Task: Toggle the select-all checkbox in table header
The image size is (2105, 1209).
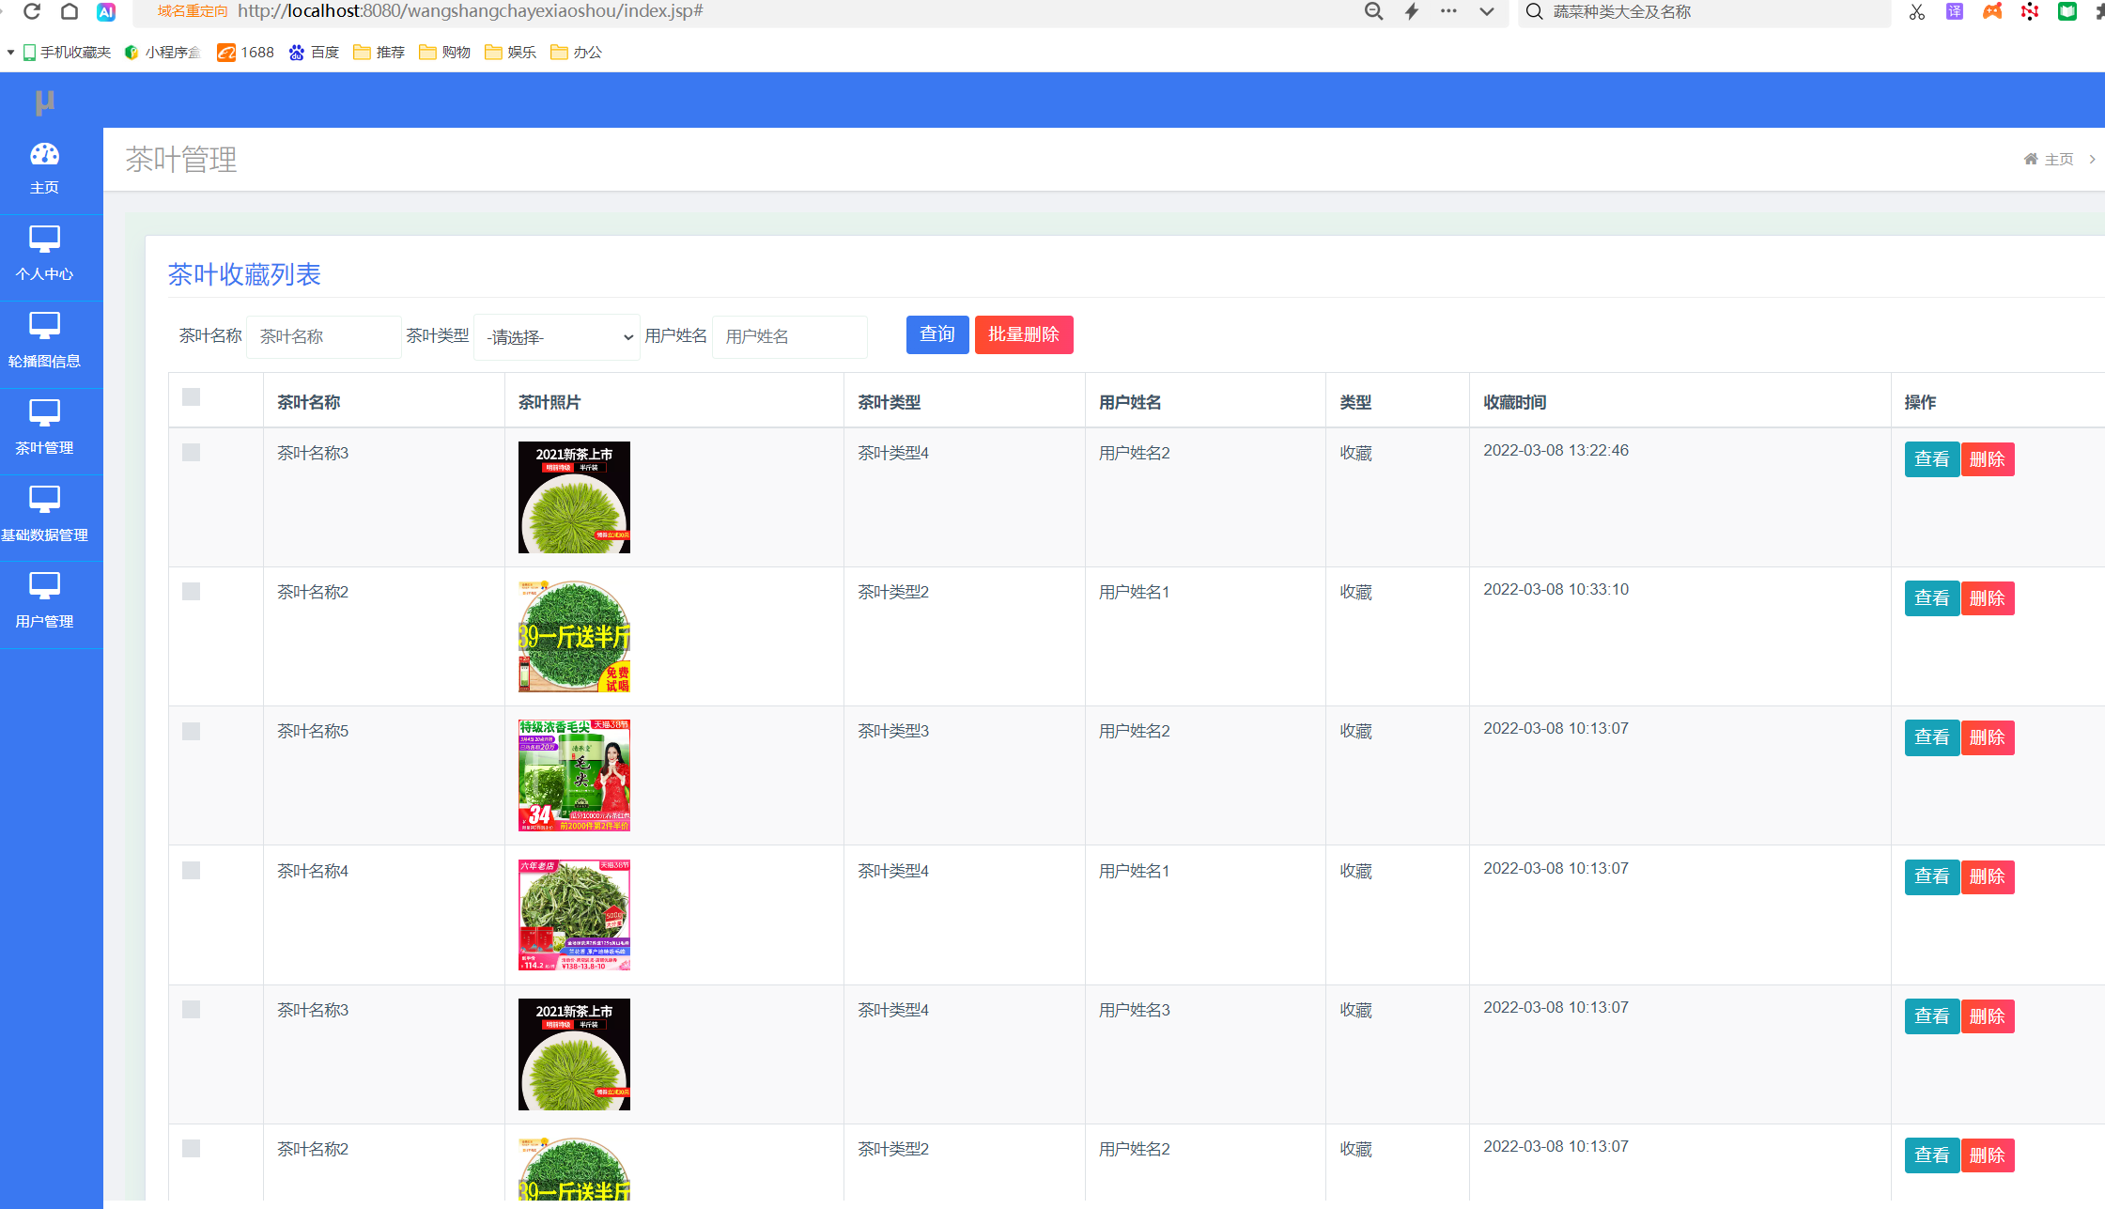Action: [x=192, y=397]
